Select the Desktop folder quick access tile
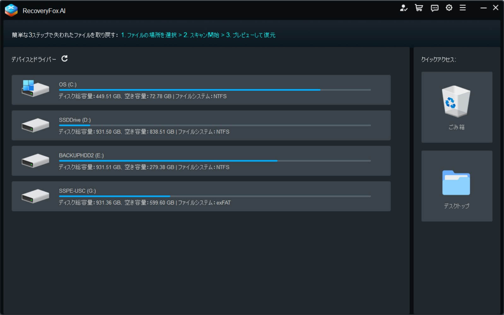Screen dimensions: 504x315 [x=456, y=186]
